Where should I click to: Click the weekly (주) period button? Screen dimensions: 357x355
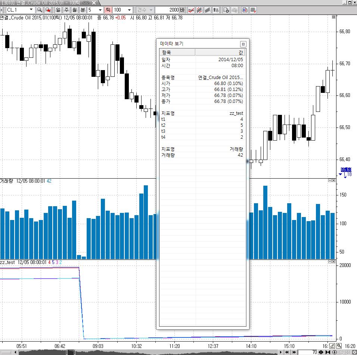[66, 10]
